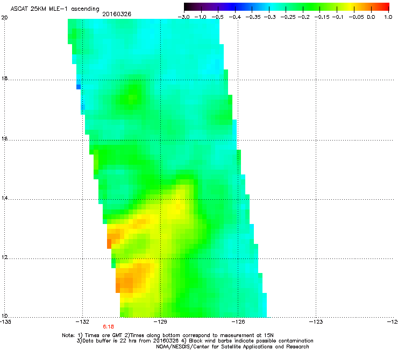
Task: Select the color bar label "-0.4"
Action: (x=235, y=17)
